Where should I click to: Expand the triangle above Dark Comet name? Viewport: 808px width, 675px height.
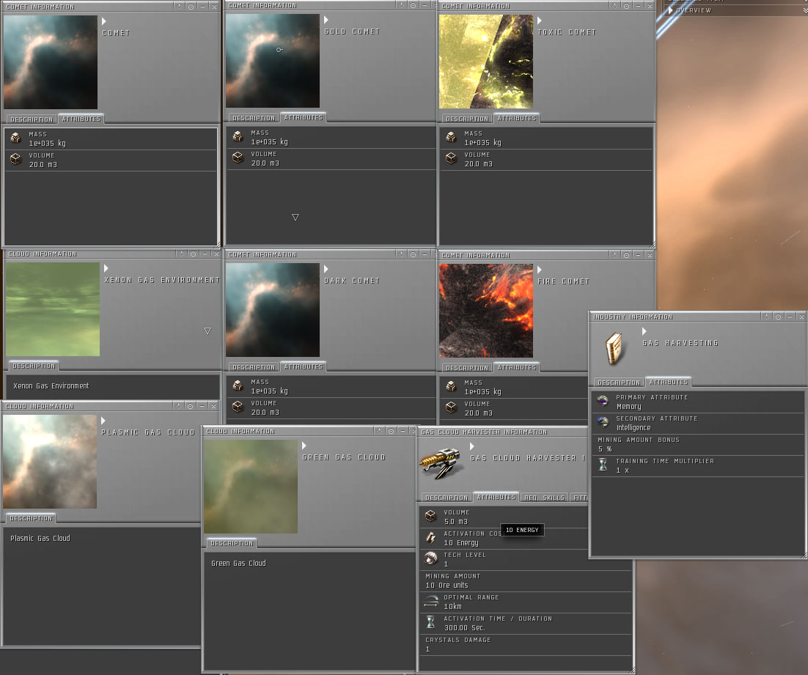pos(326,268)
